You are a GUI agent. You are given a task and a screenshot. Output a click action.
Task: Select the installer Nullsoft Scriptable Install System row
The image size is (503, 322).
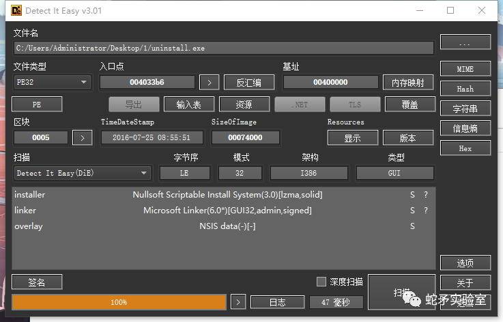(x=224, y=195)
